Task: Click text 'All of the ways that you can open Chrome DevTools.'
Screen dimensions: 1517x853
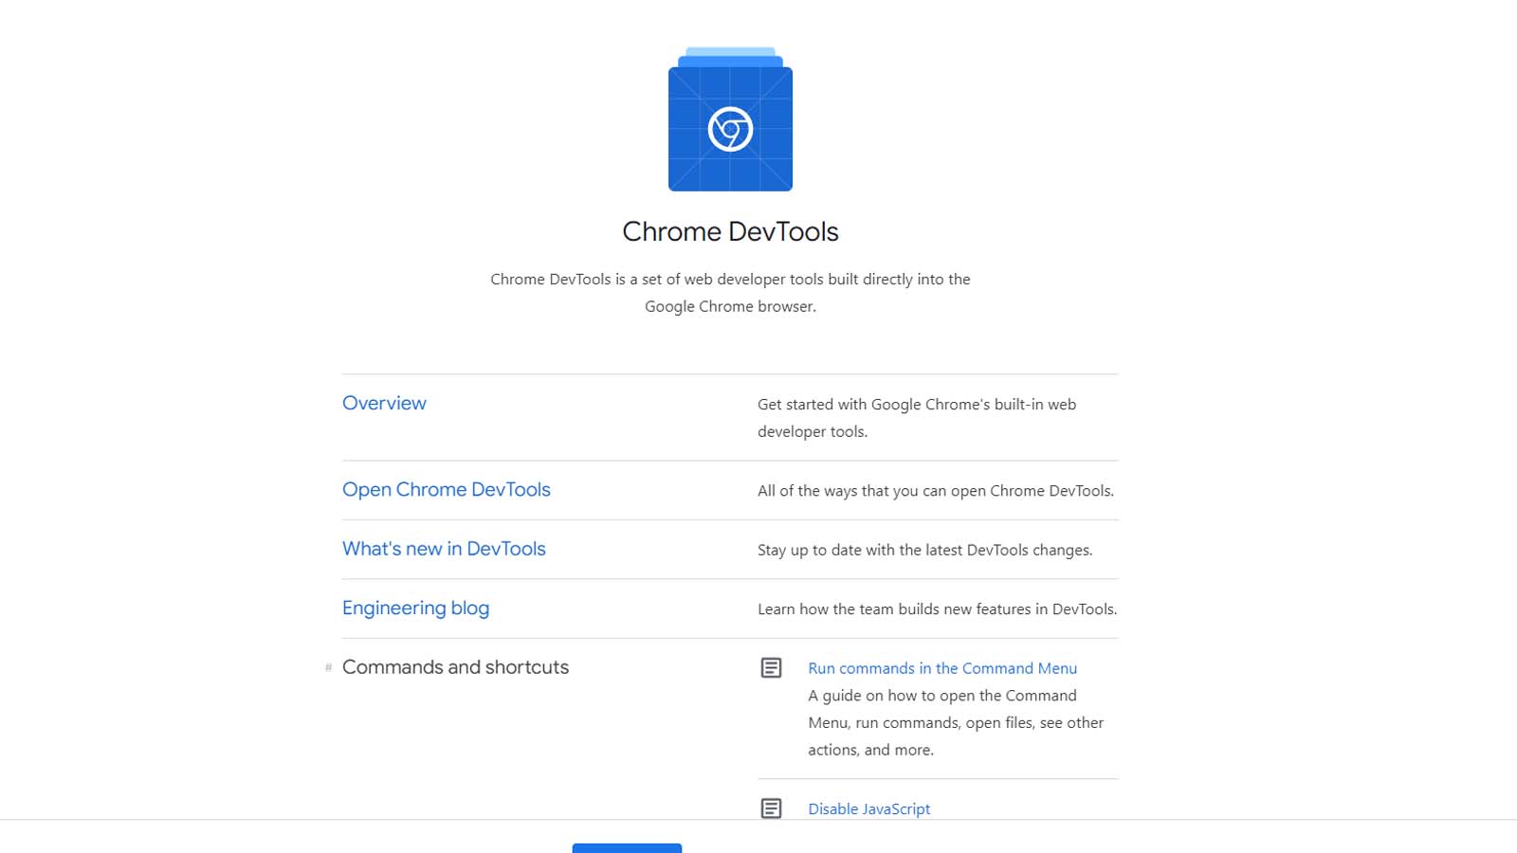Action: (936, 491)
